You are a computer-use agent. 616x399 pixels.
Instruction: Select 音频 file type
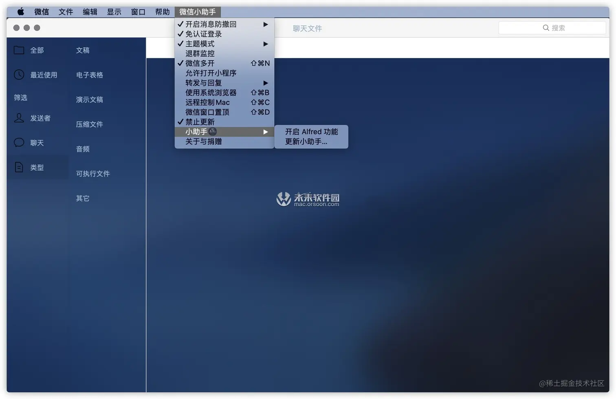[x=83, y=149]
